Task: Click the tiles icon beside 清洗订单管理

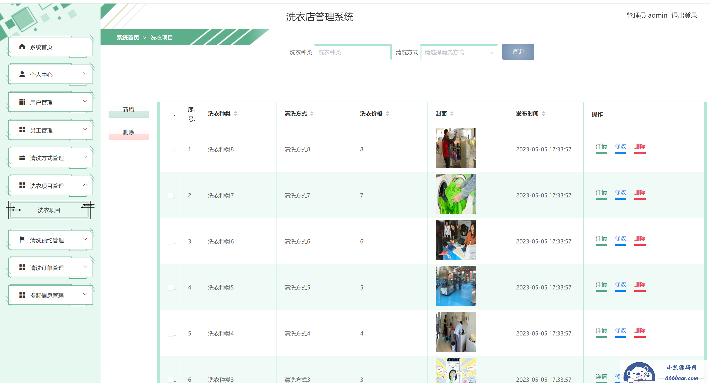Action: (22, 267)
